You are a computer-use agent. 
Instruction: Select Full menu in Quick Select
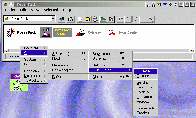coord(145,71)
